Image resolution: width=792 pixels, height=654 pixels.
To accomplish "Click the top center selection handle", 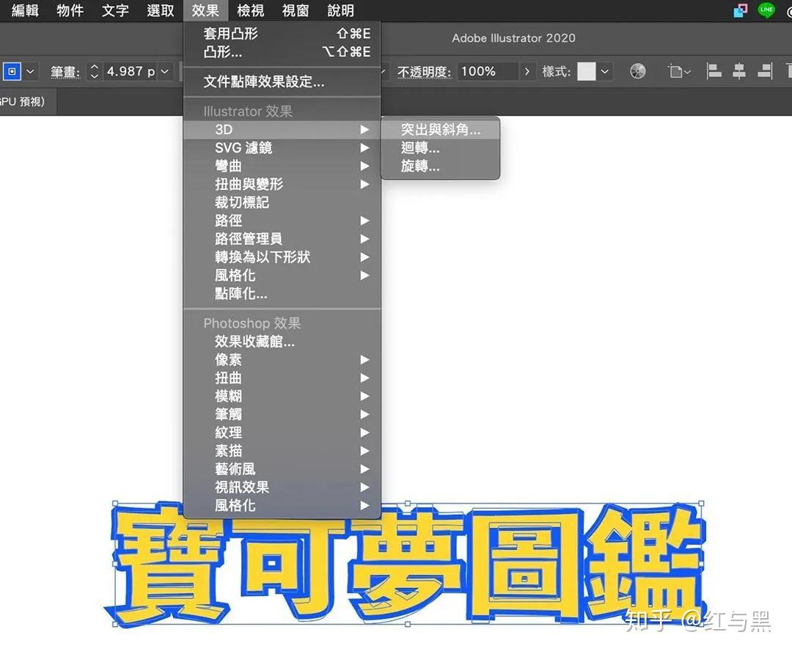I will 408,504.
